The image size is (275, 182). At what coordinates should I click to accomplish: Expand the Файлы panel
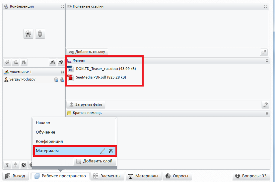click(x=267, y=60)
